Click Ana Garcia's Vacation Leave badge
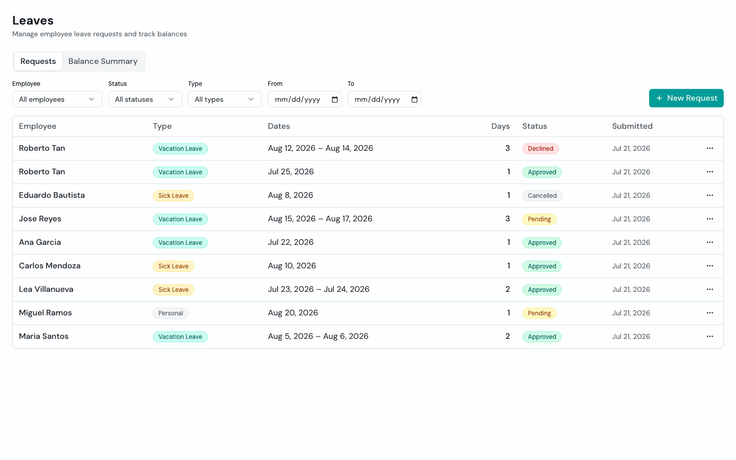The width and height of the screenshot is (736, 460). tap(180, 243)
